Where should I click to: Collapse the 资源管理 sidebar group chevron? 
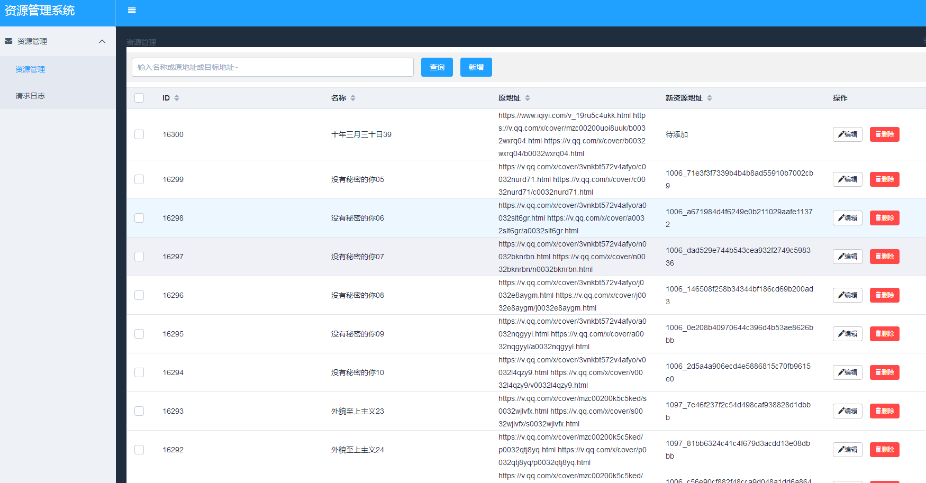click(x=102, y=41)
